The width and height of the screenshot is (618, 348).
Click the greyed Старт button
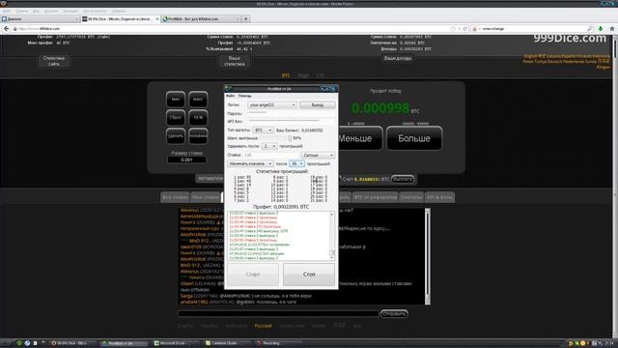coord(253,275)
